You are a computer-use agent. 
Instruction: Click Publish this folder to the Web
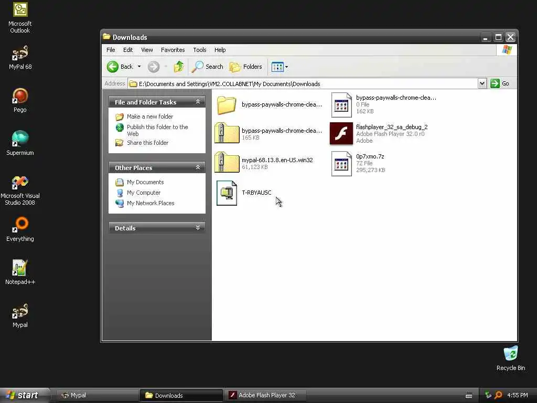coord(157,130)
